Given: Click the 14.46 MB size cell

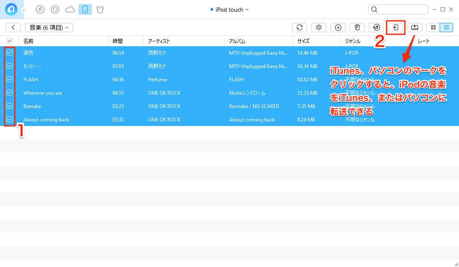Looking at the screenshot, I should click(x=308, y=53).
